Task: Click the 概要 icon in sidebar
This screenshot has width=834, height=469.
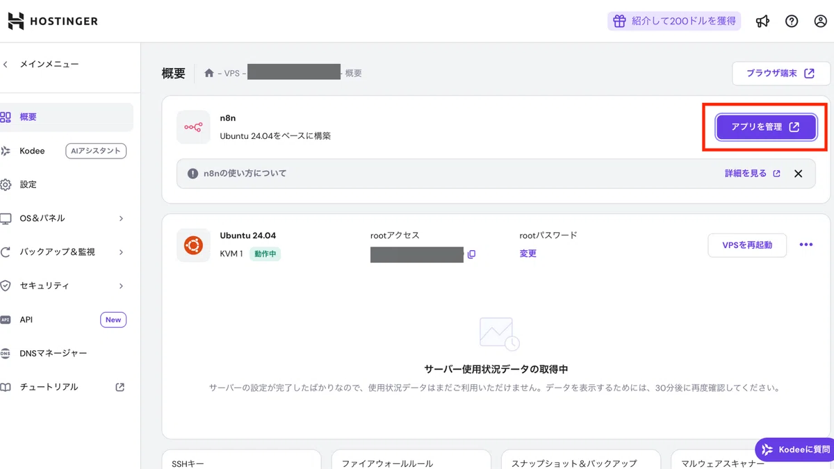Action: [x=6, y=117]
